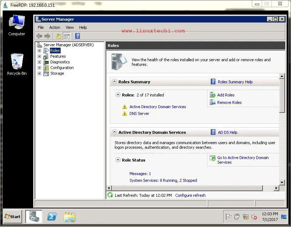Click the Forward arrow toolbar icon

[x=47, y=36]
